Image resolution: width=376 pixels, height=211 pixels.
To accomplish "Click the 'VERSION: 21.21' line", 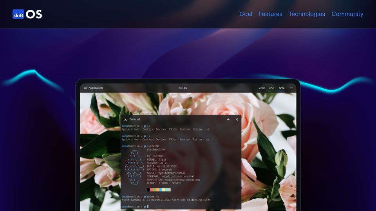I will tap(157, 163).
